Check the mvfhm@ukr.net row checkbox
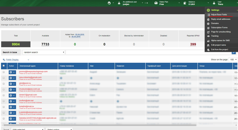The width and height of the screenshot is (238, 130). pos(4,101)
